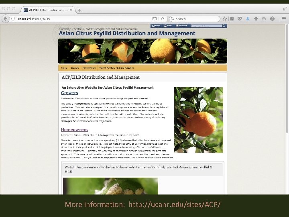Open the browser hamburger menu
The height and width of the screenshot is (217, 289).
[x=284, y=18]
